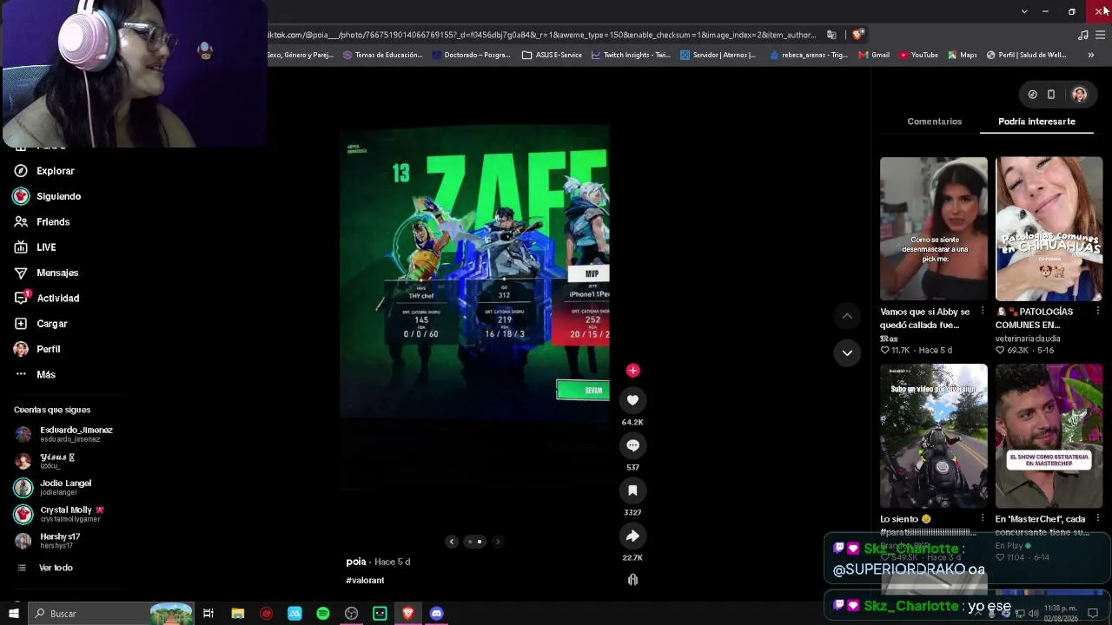Image resolution: width=1112 pixels, height=625 pixels.
Task: Click the circular coin icon at top right
Action: tap(1032, 95)
